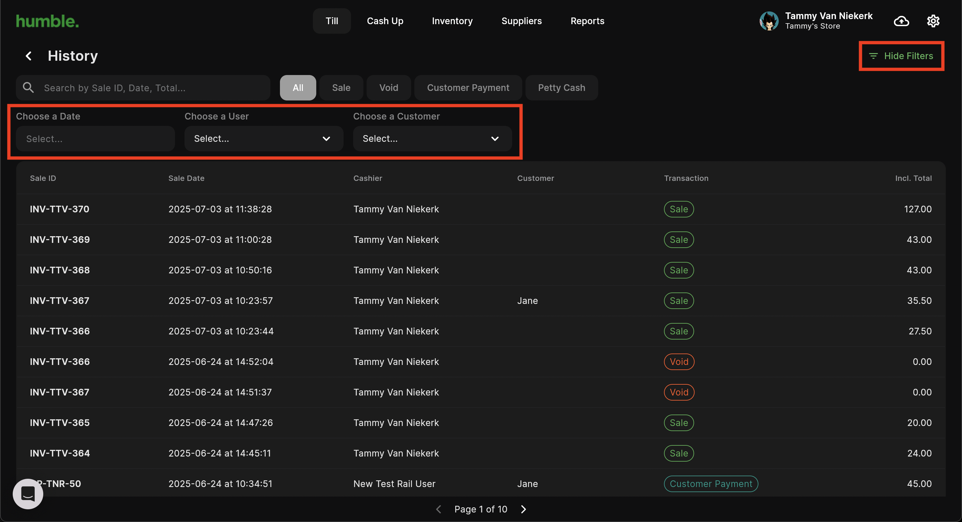This screenshot has width=962, height=522.
Task: Go to the previous page arrow
Action: click(439, 509)
